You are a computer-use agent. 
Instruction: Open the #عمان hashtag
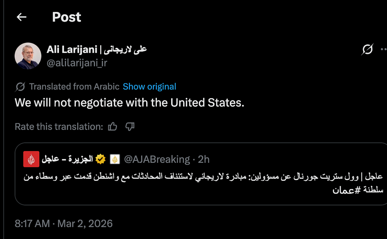345,190
